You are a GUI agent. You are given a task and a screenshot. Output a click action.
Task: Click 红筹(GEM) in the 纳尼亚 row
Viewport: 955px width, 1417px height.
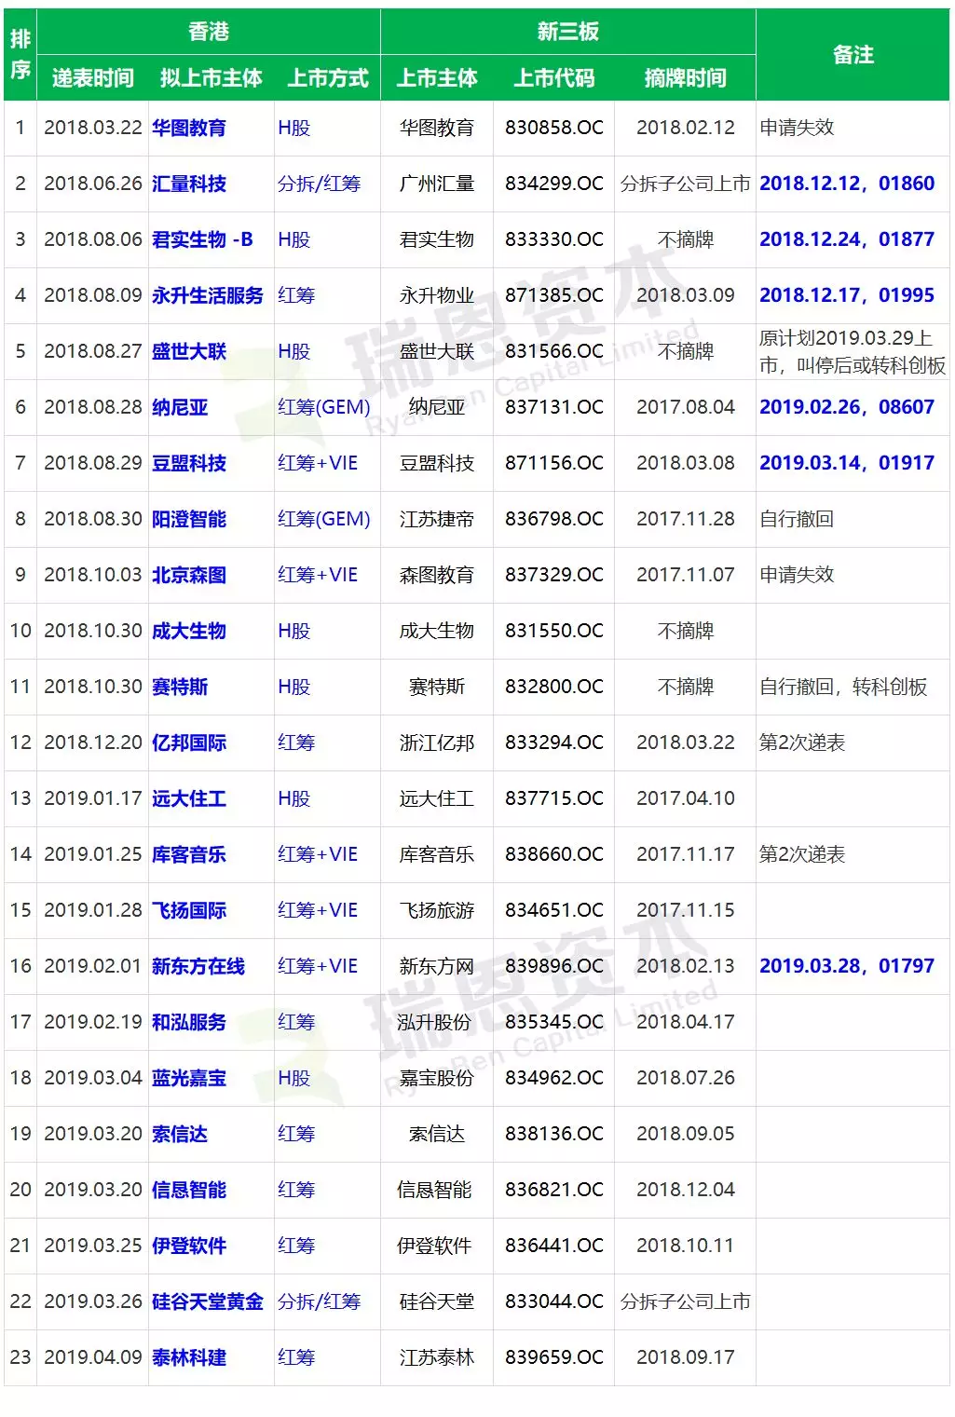[x=324, y=407]
